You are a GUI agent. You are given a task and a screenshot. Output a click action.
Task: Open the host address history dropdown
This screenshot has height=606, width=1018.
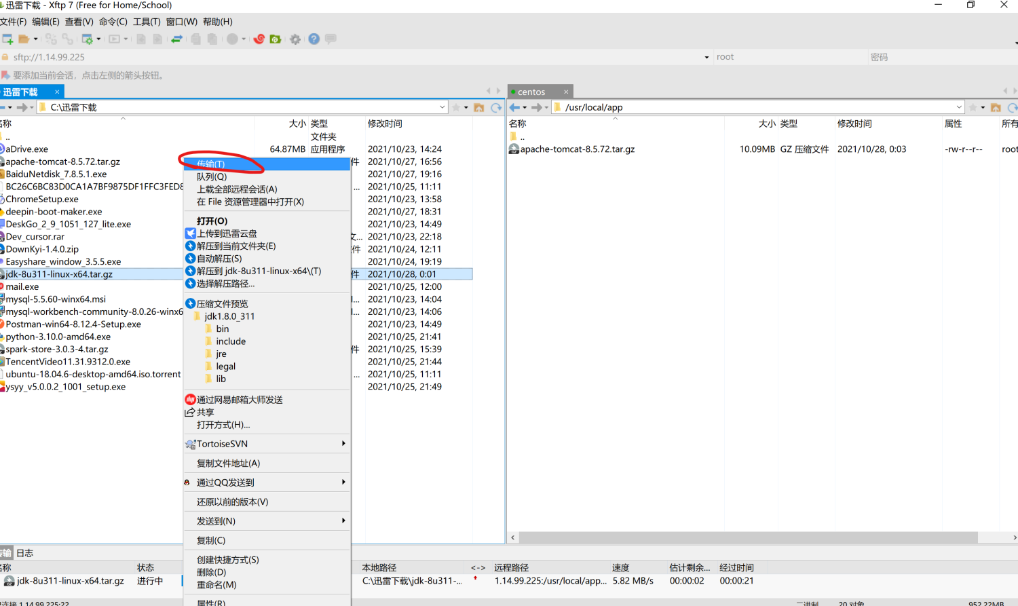706,58
